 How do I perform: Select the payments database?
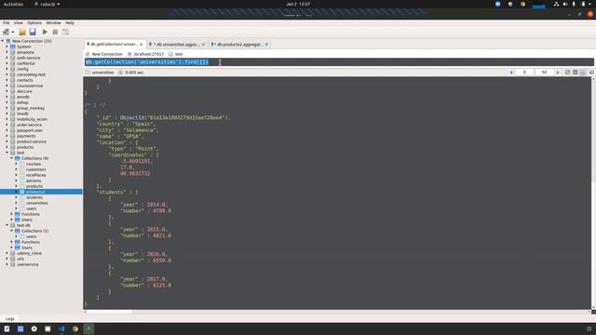point(26,136)
